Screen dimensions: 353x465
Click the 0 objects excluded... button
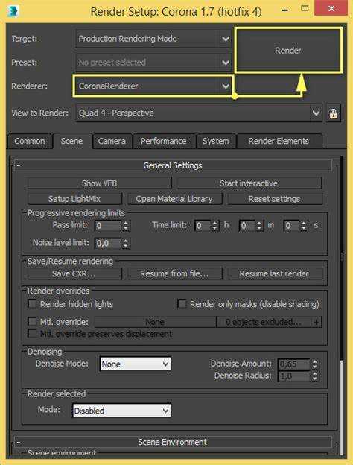[264, 322]
